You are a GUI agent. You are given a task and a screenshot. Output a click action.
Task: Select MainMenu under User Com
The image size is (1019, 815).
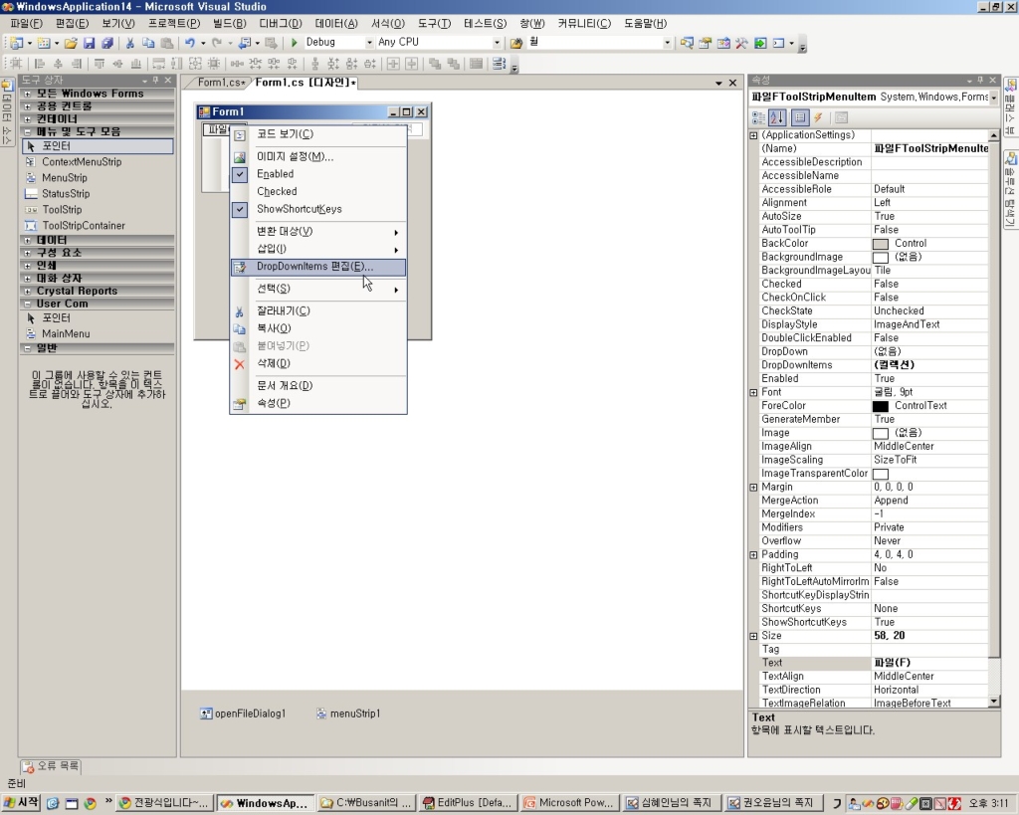99,334
